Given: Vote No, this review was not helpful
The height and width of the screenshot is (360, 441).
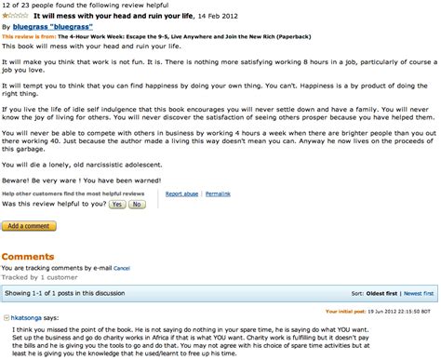Looking at the screenshot, I should [x=137, y=205].
